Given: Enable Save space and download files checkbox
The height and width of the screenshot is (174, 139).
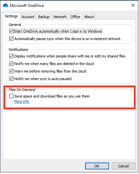Looking at the screenshot, I should pyautogui.click(x=11, y=96).
